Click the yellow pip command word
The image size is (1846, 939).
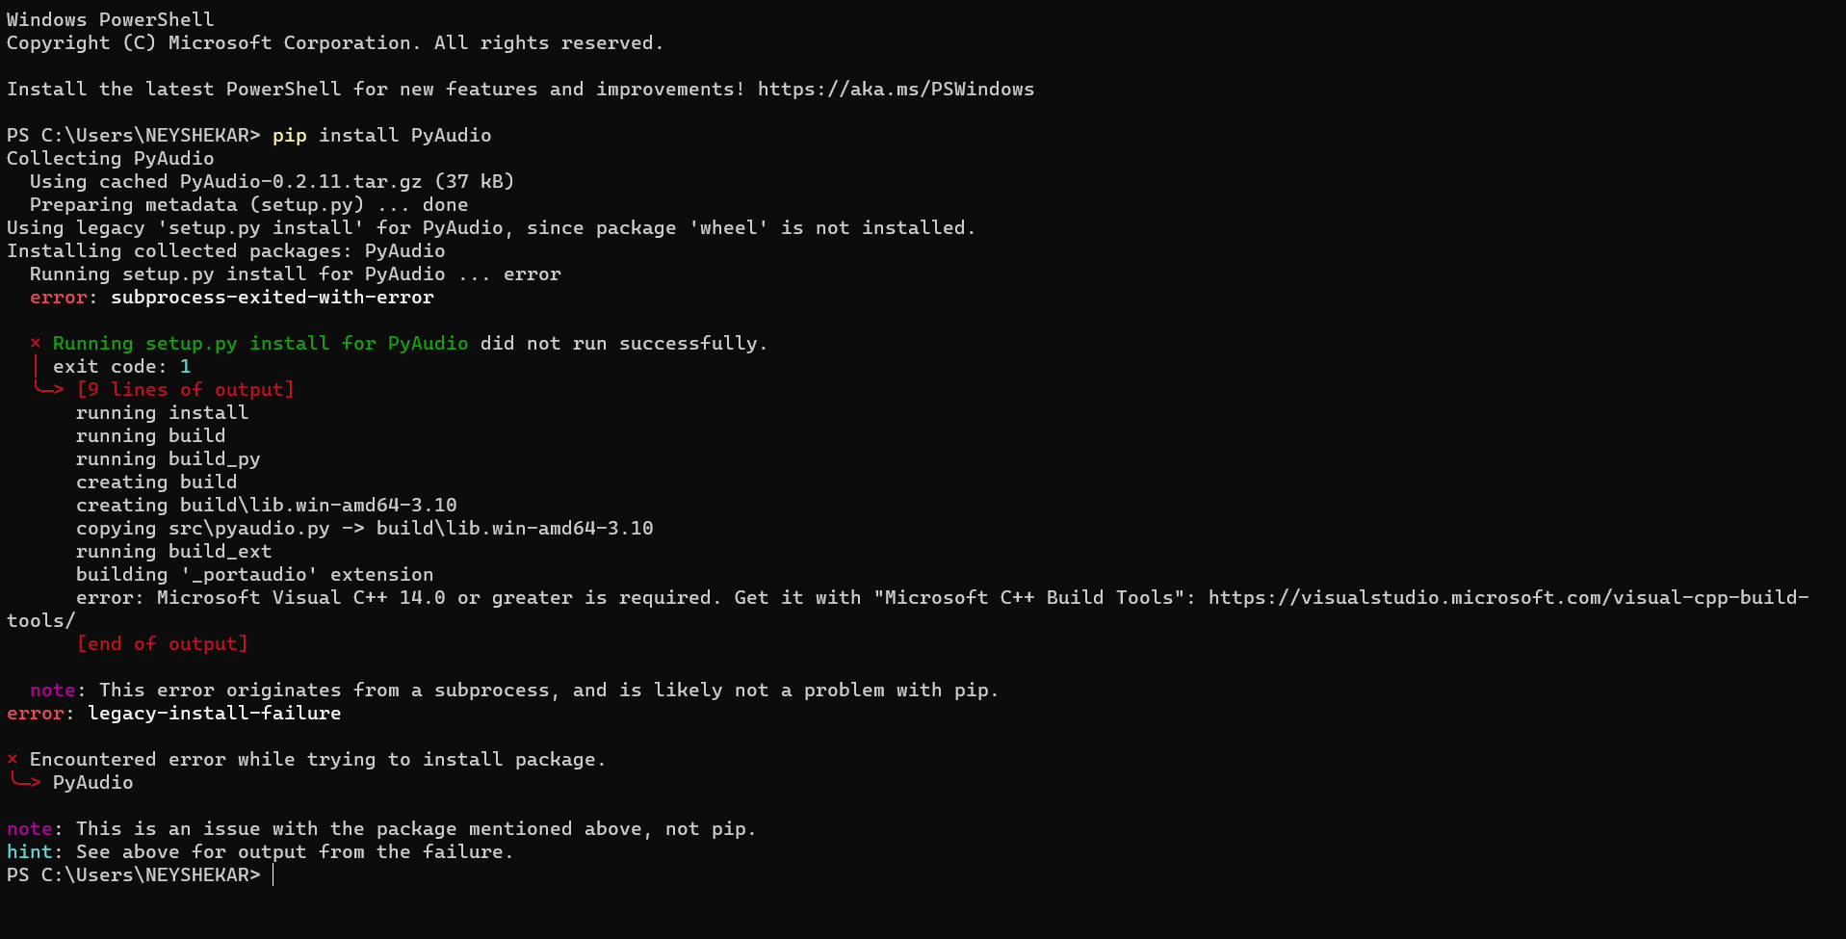tap(290, 136)
